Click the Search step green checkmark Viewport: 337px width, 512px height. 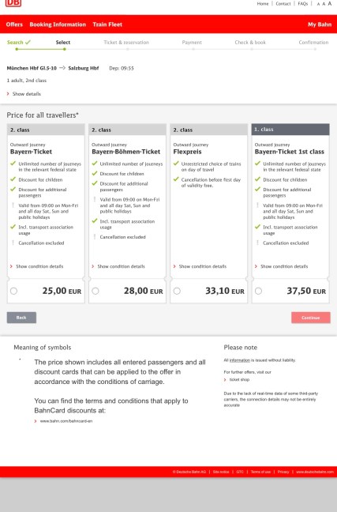tap(28, 42)
